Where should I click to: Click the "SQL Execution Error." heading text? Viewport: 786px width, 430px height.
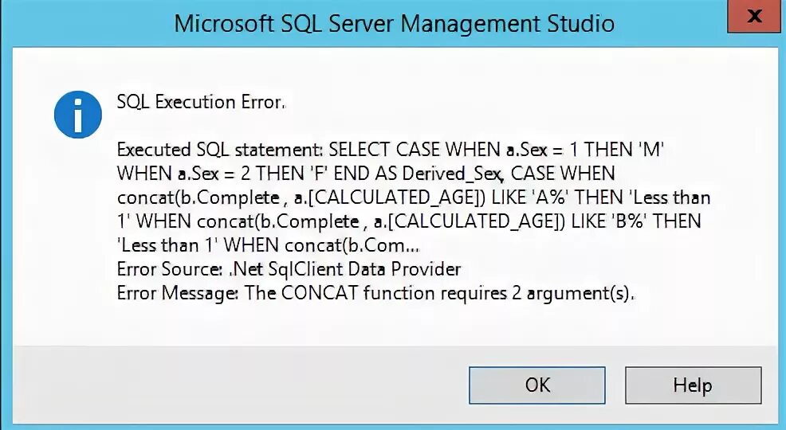201,102
